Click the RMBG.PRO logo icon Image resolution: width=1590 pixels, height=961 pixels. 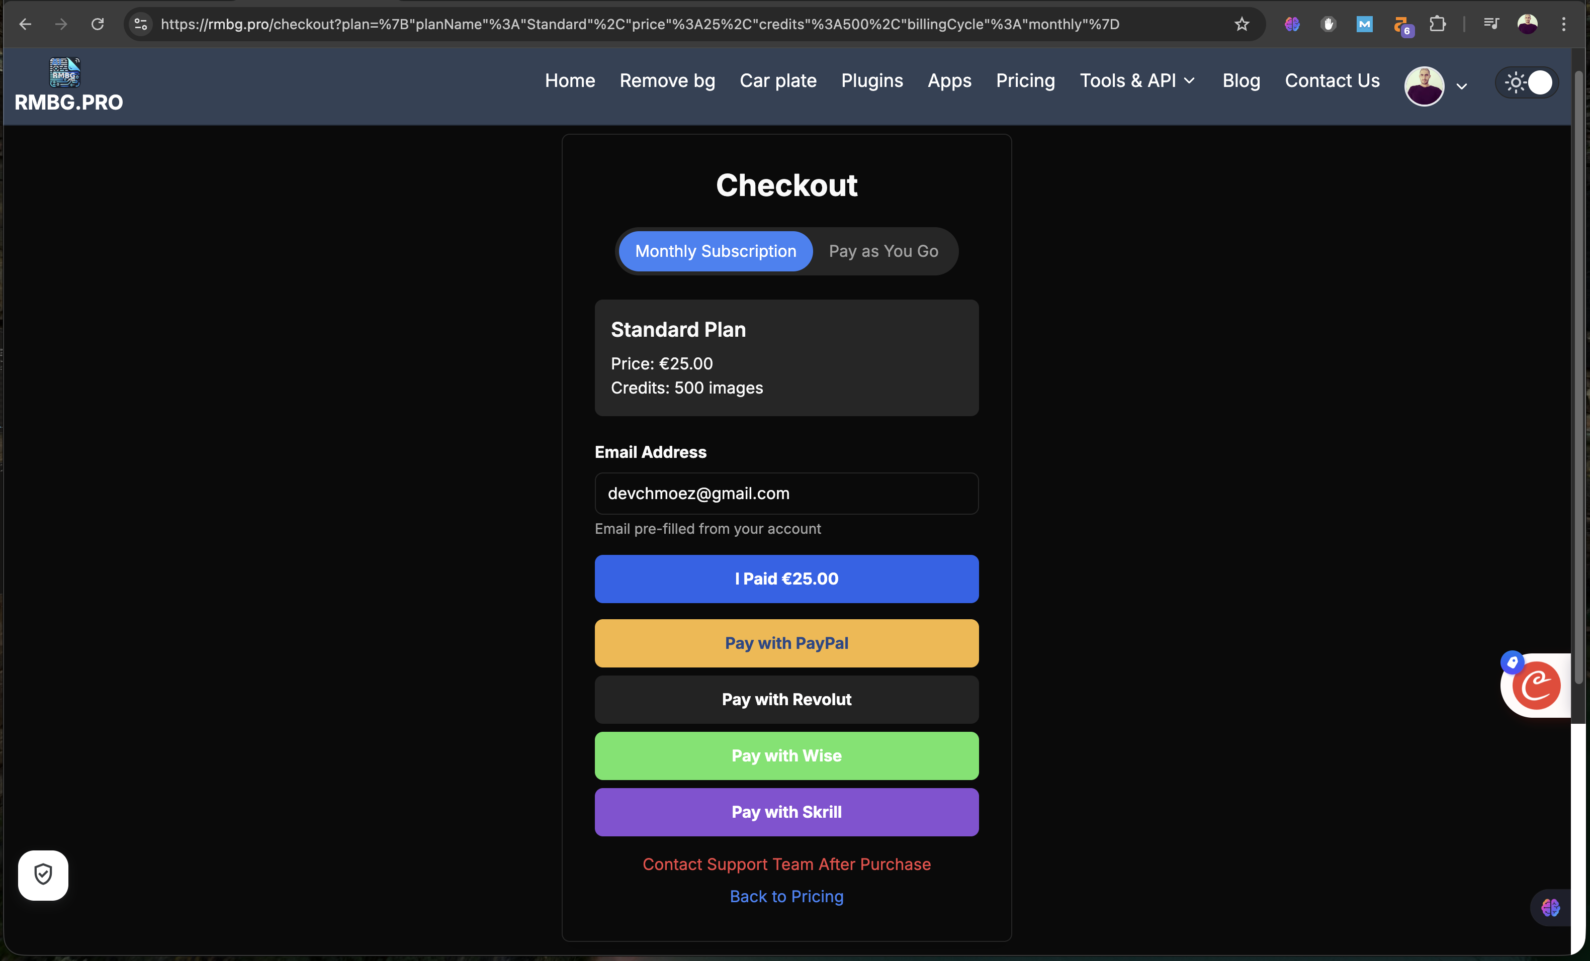point(63,73)
